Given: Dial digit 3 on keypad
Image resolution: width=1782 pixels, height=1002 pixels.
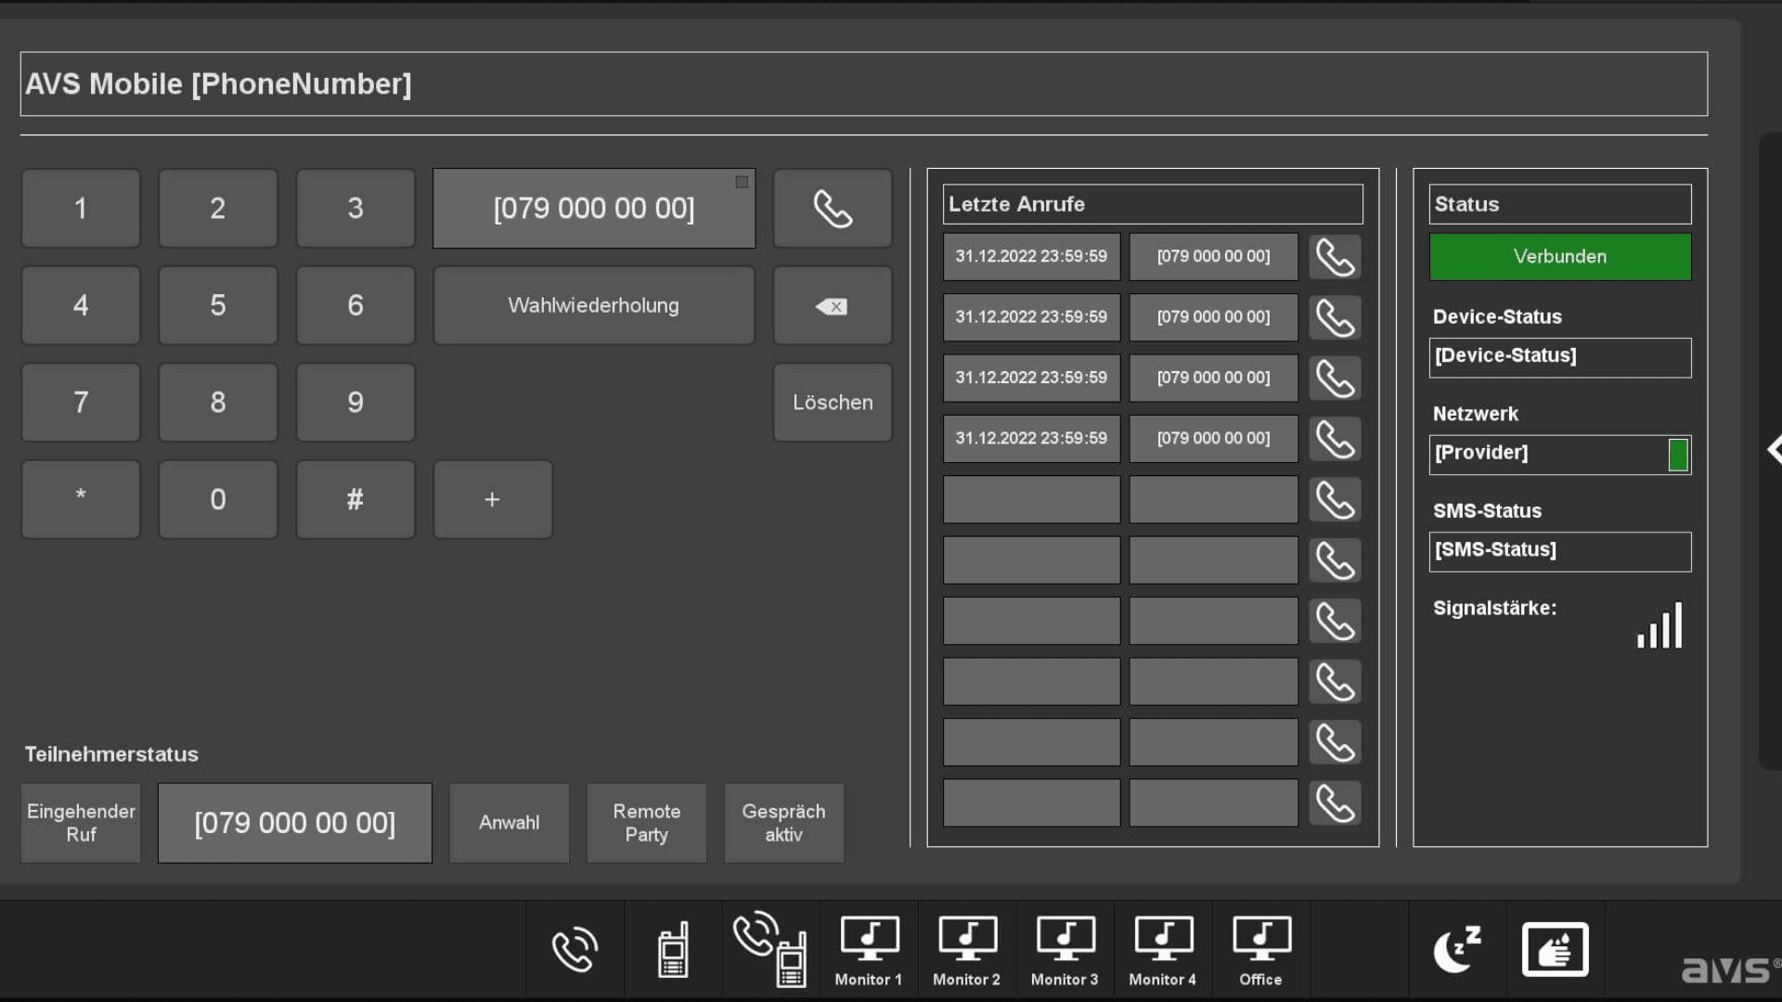Looking at the screenshot, I should coord(355,208).
